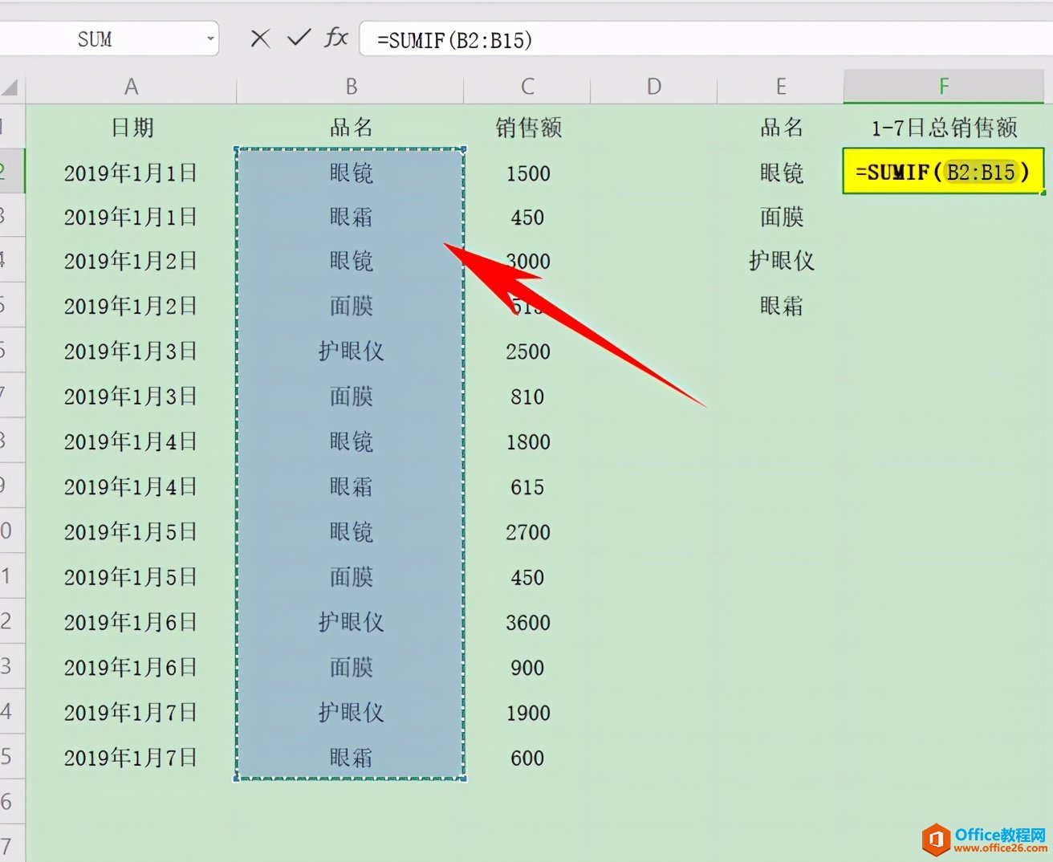Cancel the formula entry with X icon
This screenshot has width=1053, height=862.
(259, 39)
